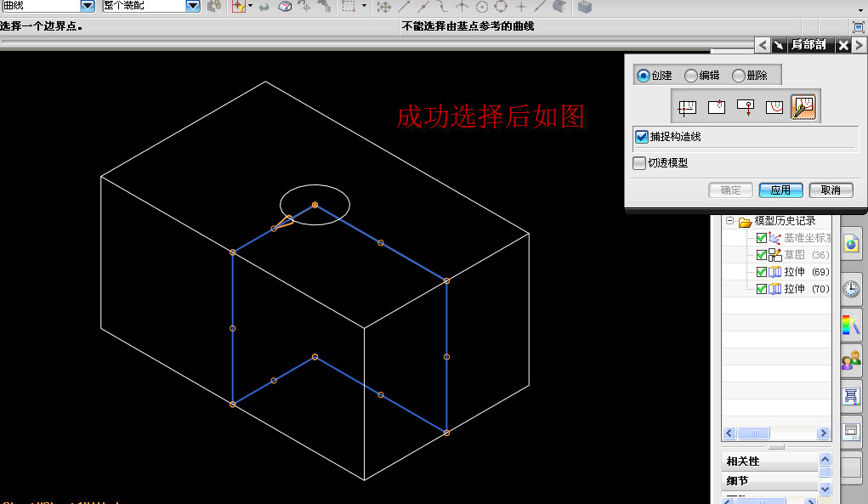
Task: Toggle the 拉伸 (69) feature checkbox
Action: coord(762,272)
